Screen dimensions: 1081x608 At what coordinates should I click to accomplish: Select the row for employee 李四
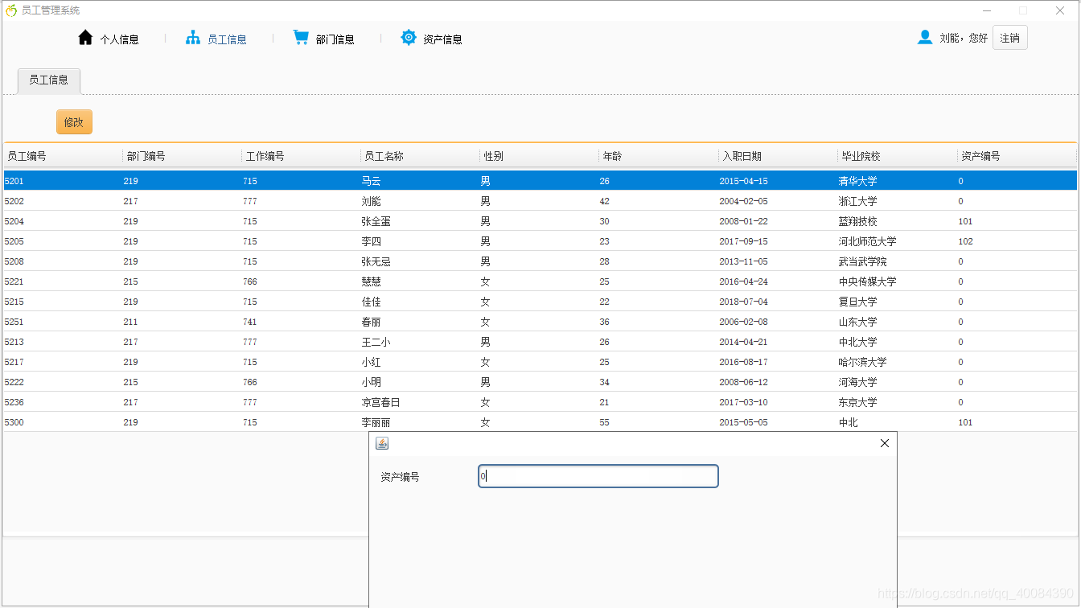[x=540, y=241]
